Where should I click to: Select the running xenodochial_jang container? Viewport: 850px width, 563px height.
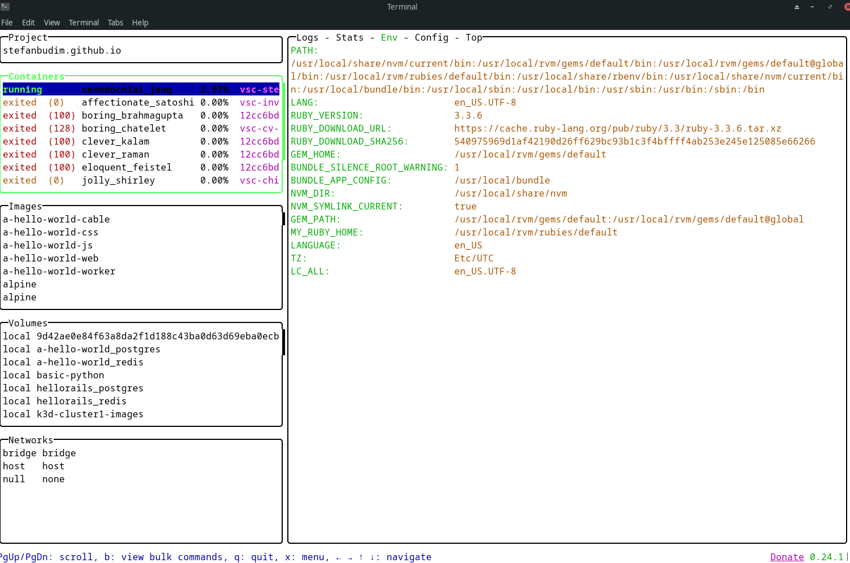coord(126,90)
